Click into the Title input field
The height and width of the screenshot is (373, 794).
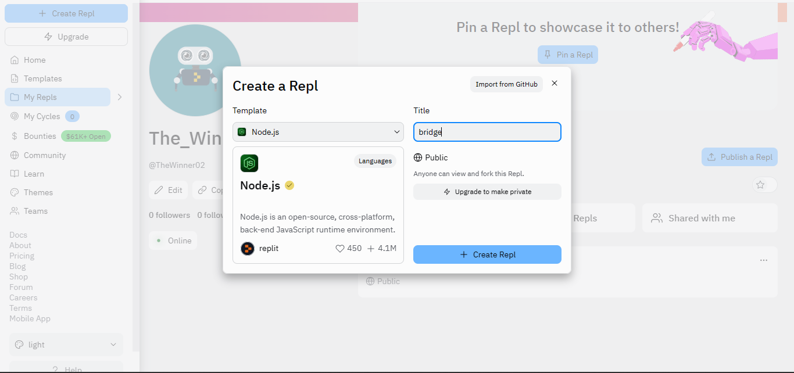(x=487, y=132)
